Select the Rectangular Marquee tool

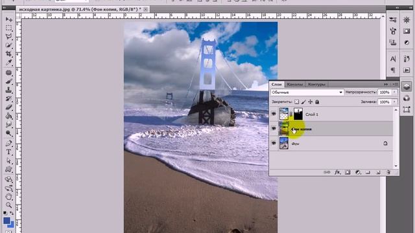tap(8, 28)
